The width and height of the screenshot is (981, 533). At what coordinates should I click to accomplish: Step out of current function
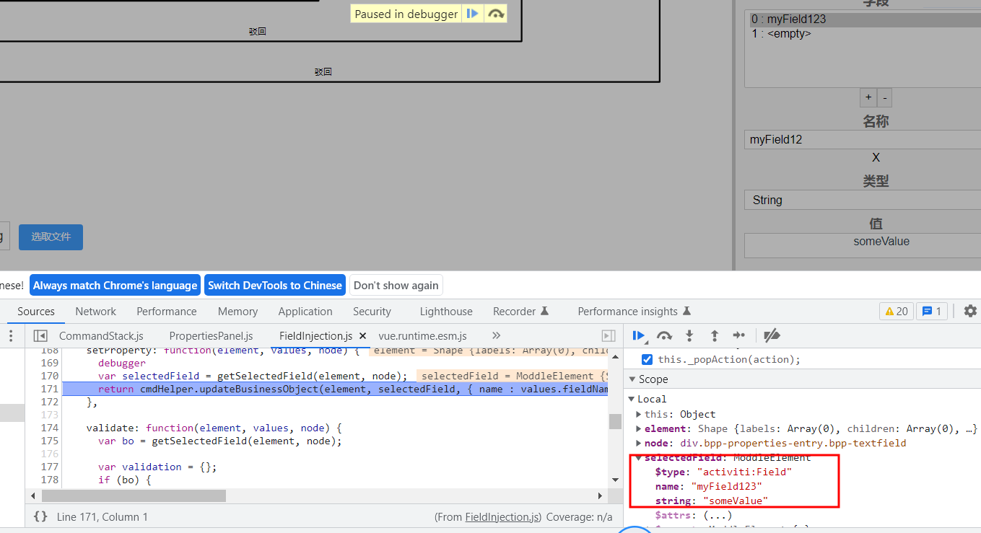715,335
